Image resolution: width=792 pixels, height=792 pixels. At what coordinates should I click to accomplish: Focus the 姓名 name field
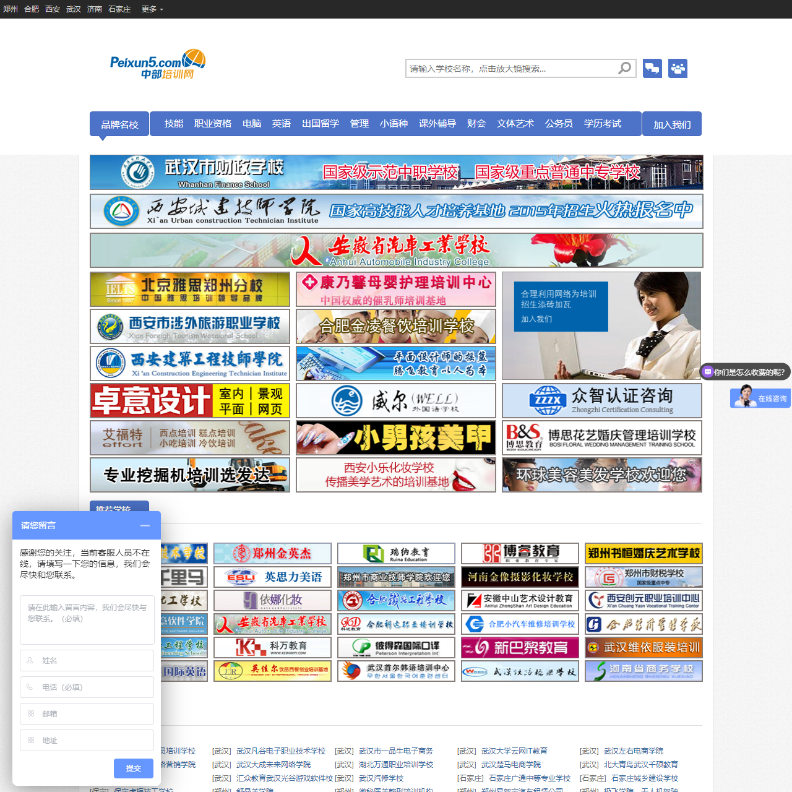[87, 661]
